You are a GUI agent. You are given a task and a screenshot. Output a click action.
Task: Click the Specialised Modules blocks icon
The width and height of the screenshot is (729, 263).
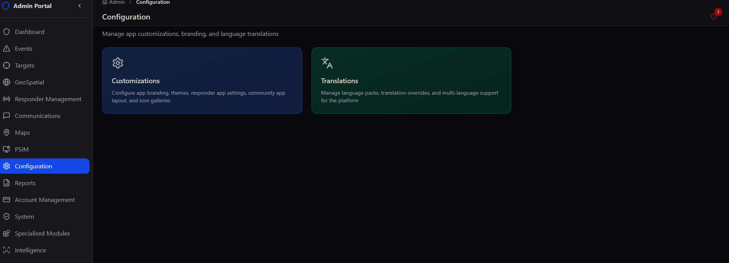click(7, 233)
